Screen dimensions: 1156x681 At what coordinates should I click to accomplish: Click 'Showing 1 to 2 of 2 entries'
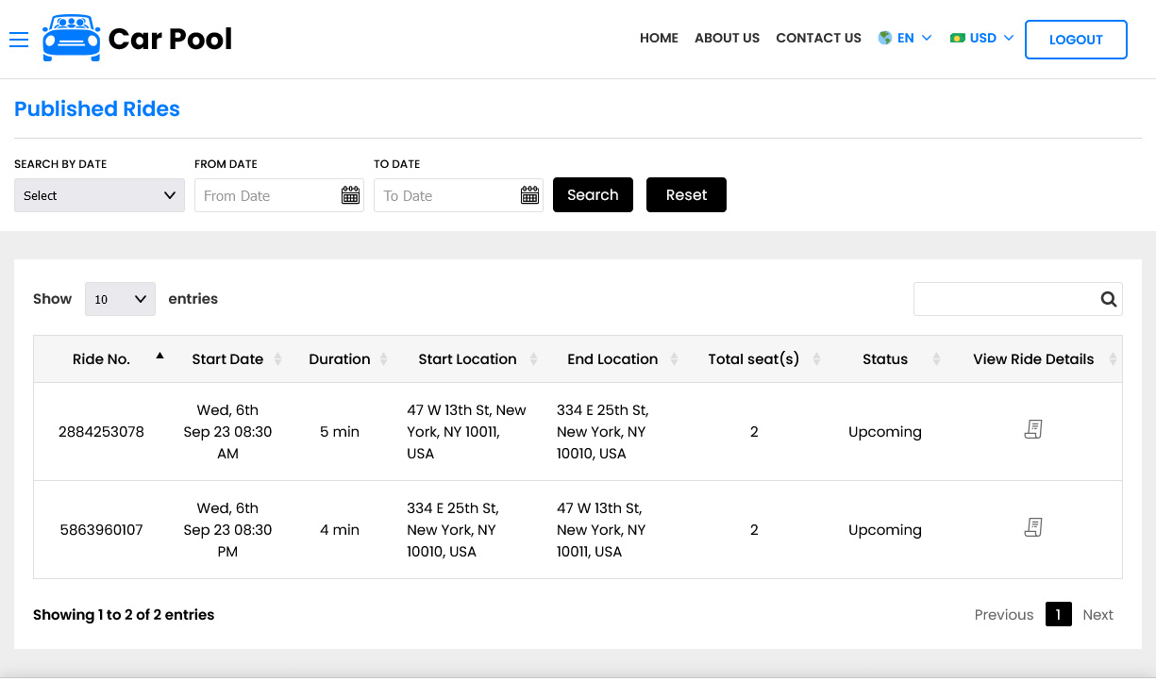click(x=124, y=615)
